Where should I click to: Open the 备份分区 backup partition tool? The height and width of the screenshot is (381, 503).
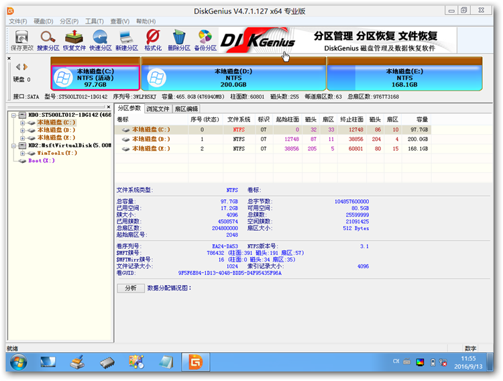click(205, 40)
